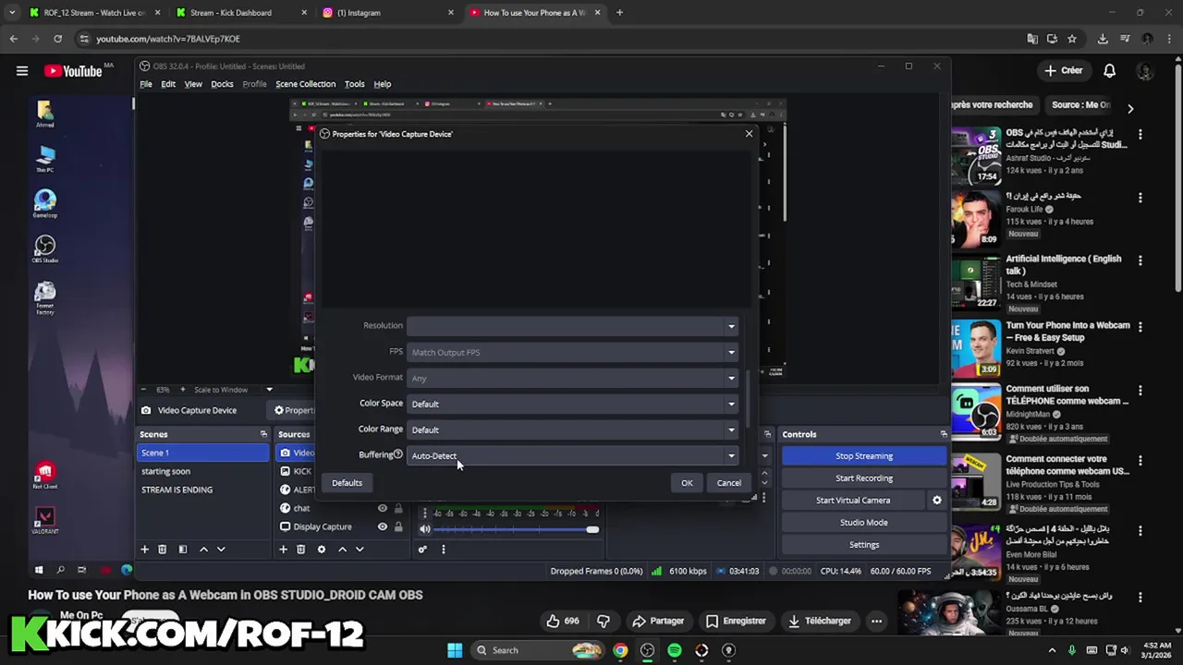Open the audio mixer three-dot menu

(443, 549)
